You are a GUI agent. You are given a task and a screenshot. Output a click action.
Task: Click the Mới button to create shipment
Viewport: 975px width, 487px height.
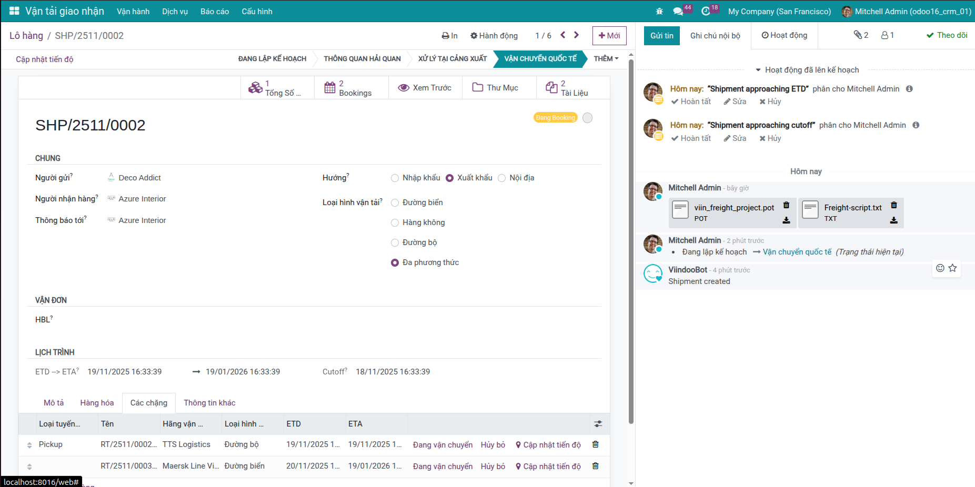coord(609,36)
